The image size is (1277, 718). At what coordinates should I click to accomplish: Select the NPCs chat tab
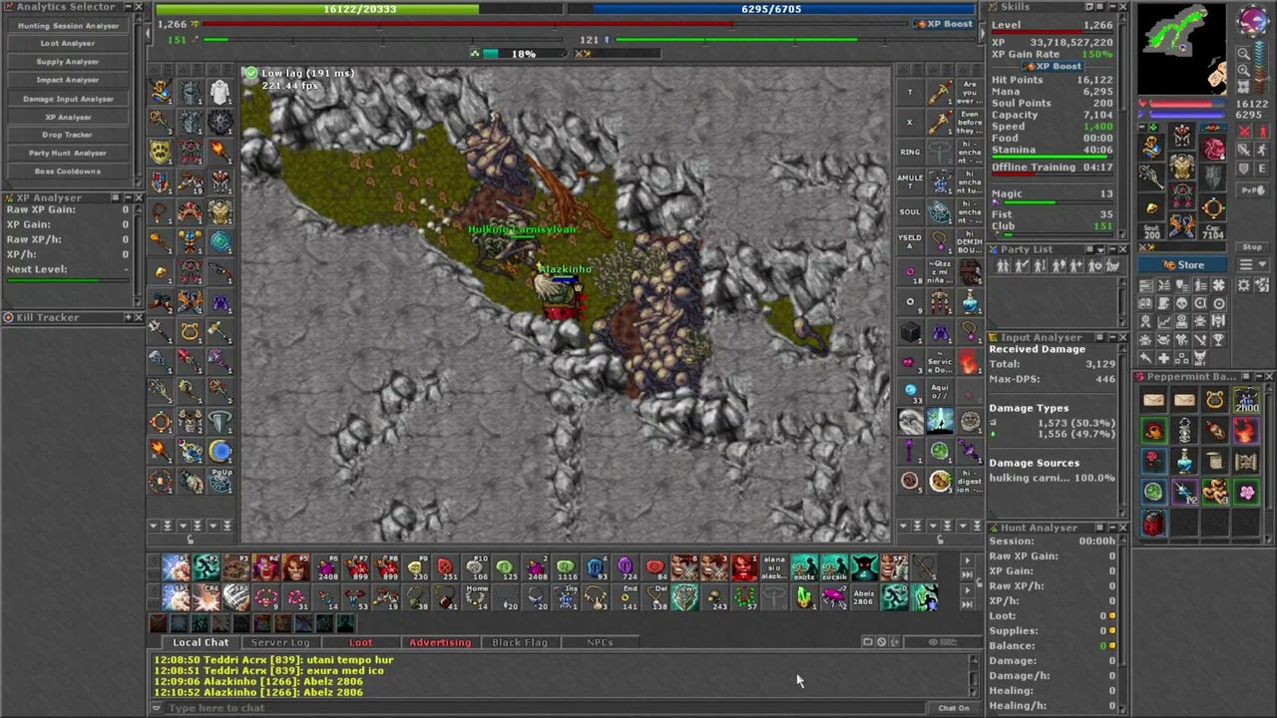(600, 643)
